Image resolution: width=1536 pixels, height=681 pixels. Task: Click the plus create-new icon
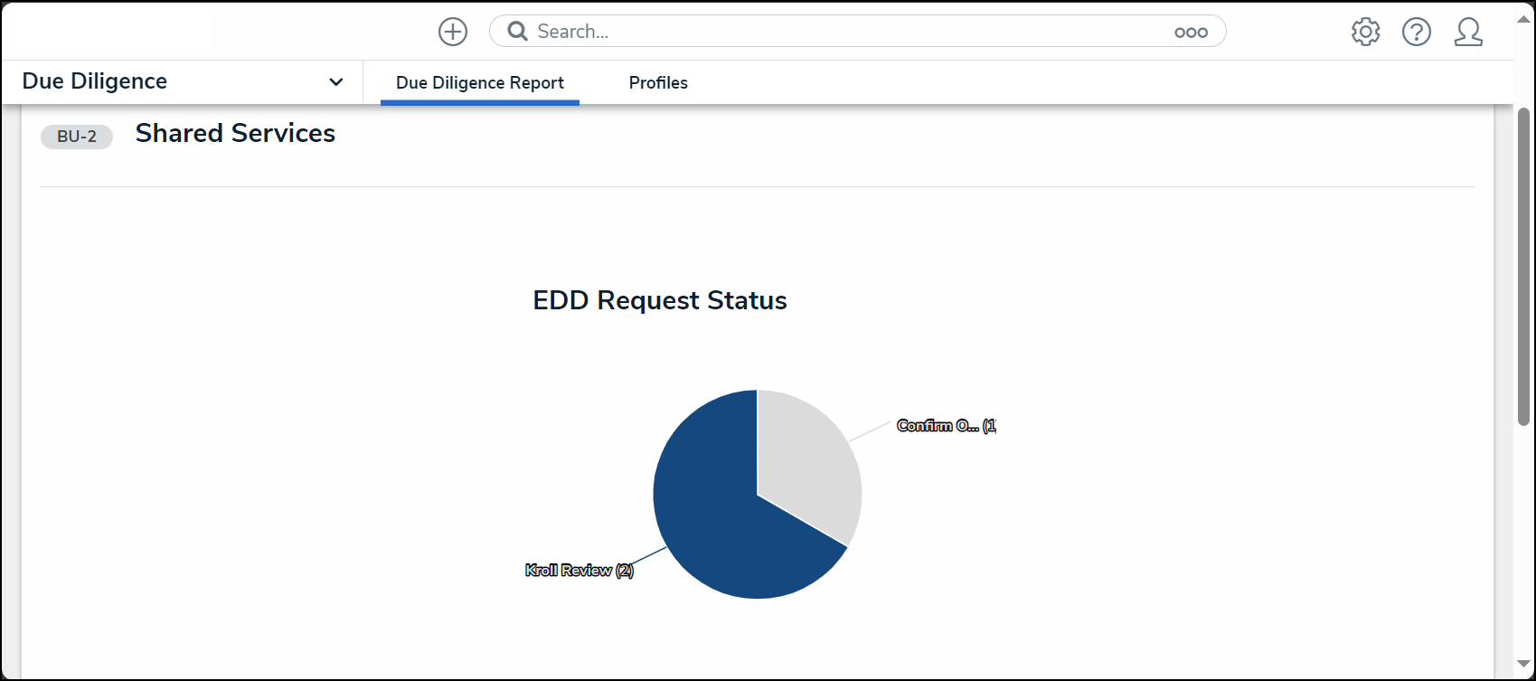click(453, 32)
